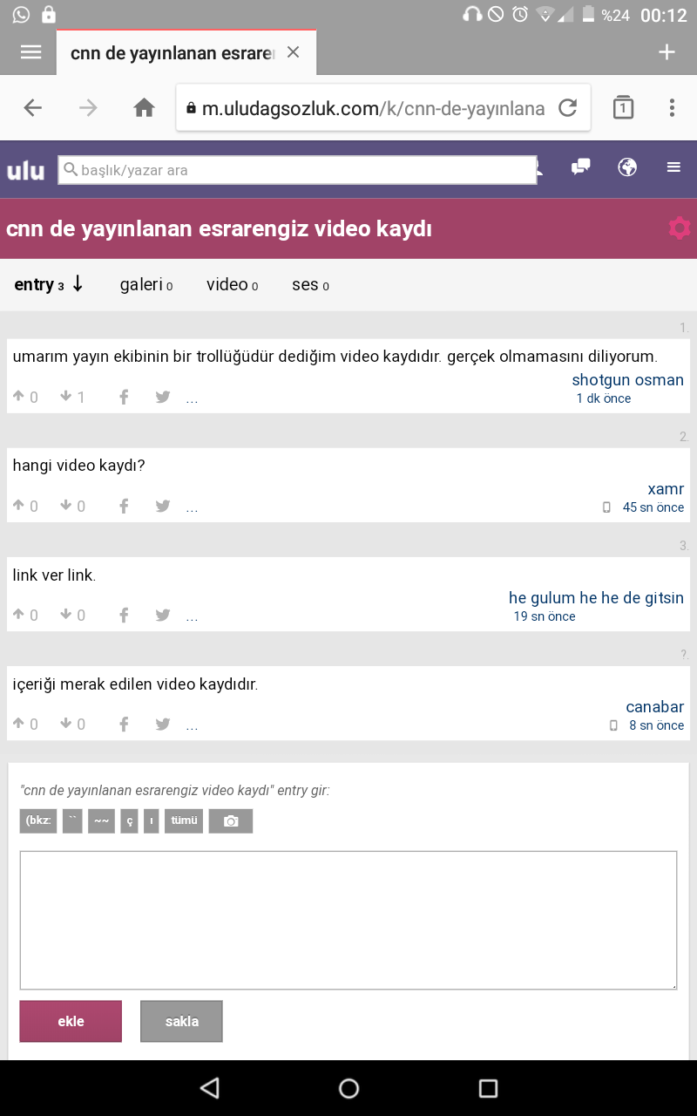Click the address bar URL
This screenshot has width=697, height=1116.
tap(373, 108)
